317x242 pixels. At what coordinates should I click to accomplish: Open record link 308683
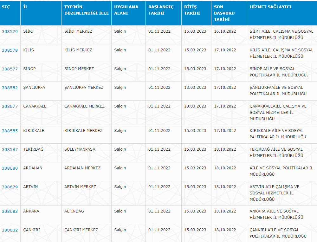point(10,212)
